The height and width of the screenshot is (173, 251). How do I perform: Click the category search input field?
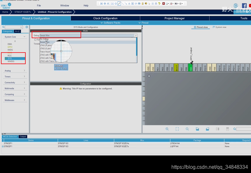click(14, 27)
